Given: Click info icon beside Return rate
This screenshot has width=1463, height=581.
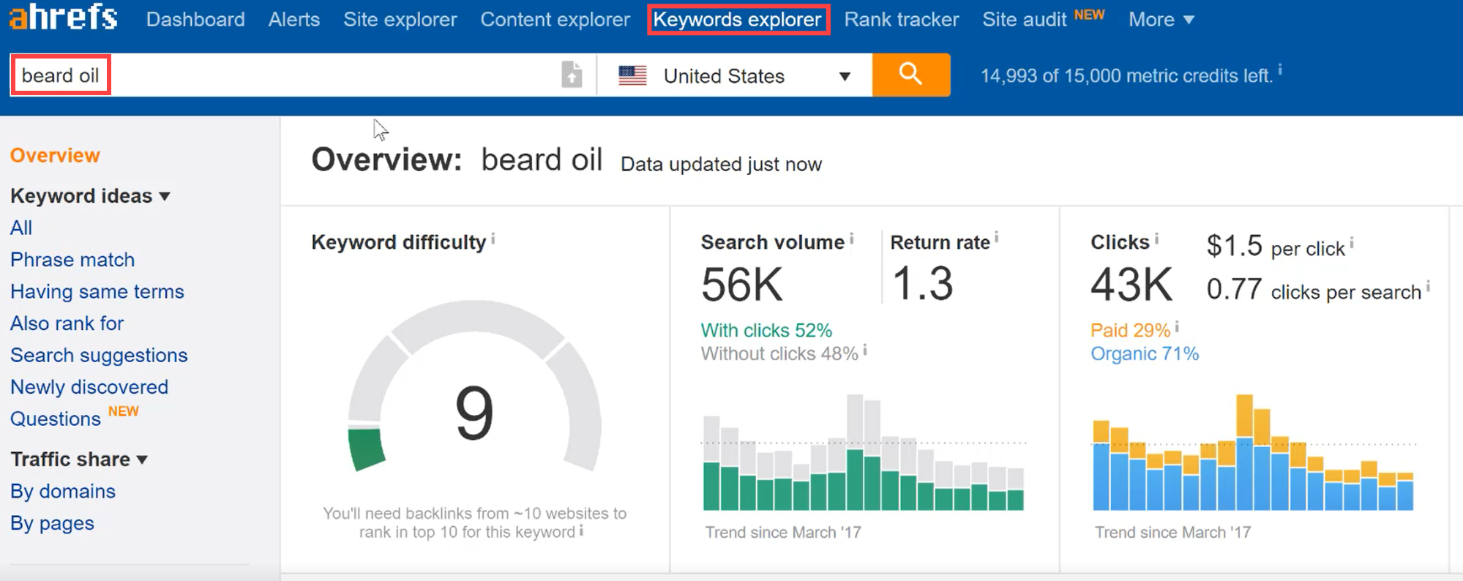Looking at the screenshot, I should click(997, 238).
